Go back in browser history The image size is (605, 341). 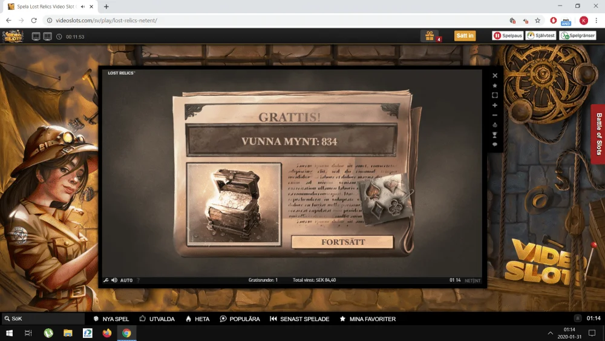8,21
